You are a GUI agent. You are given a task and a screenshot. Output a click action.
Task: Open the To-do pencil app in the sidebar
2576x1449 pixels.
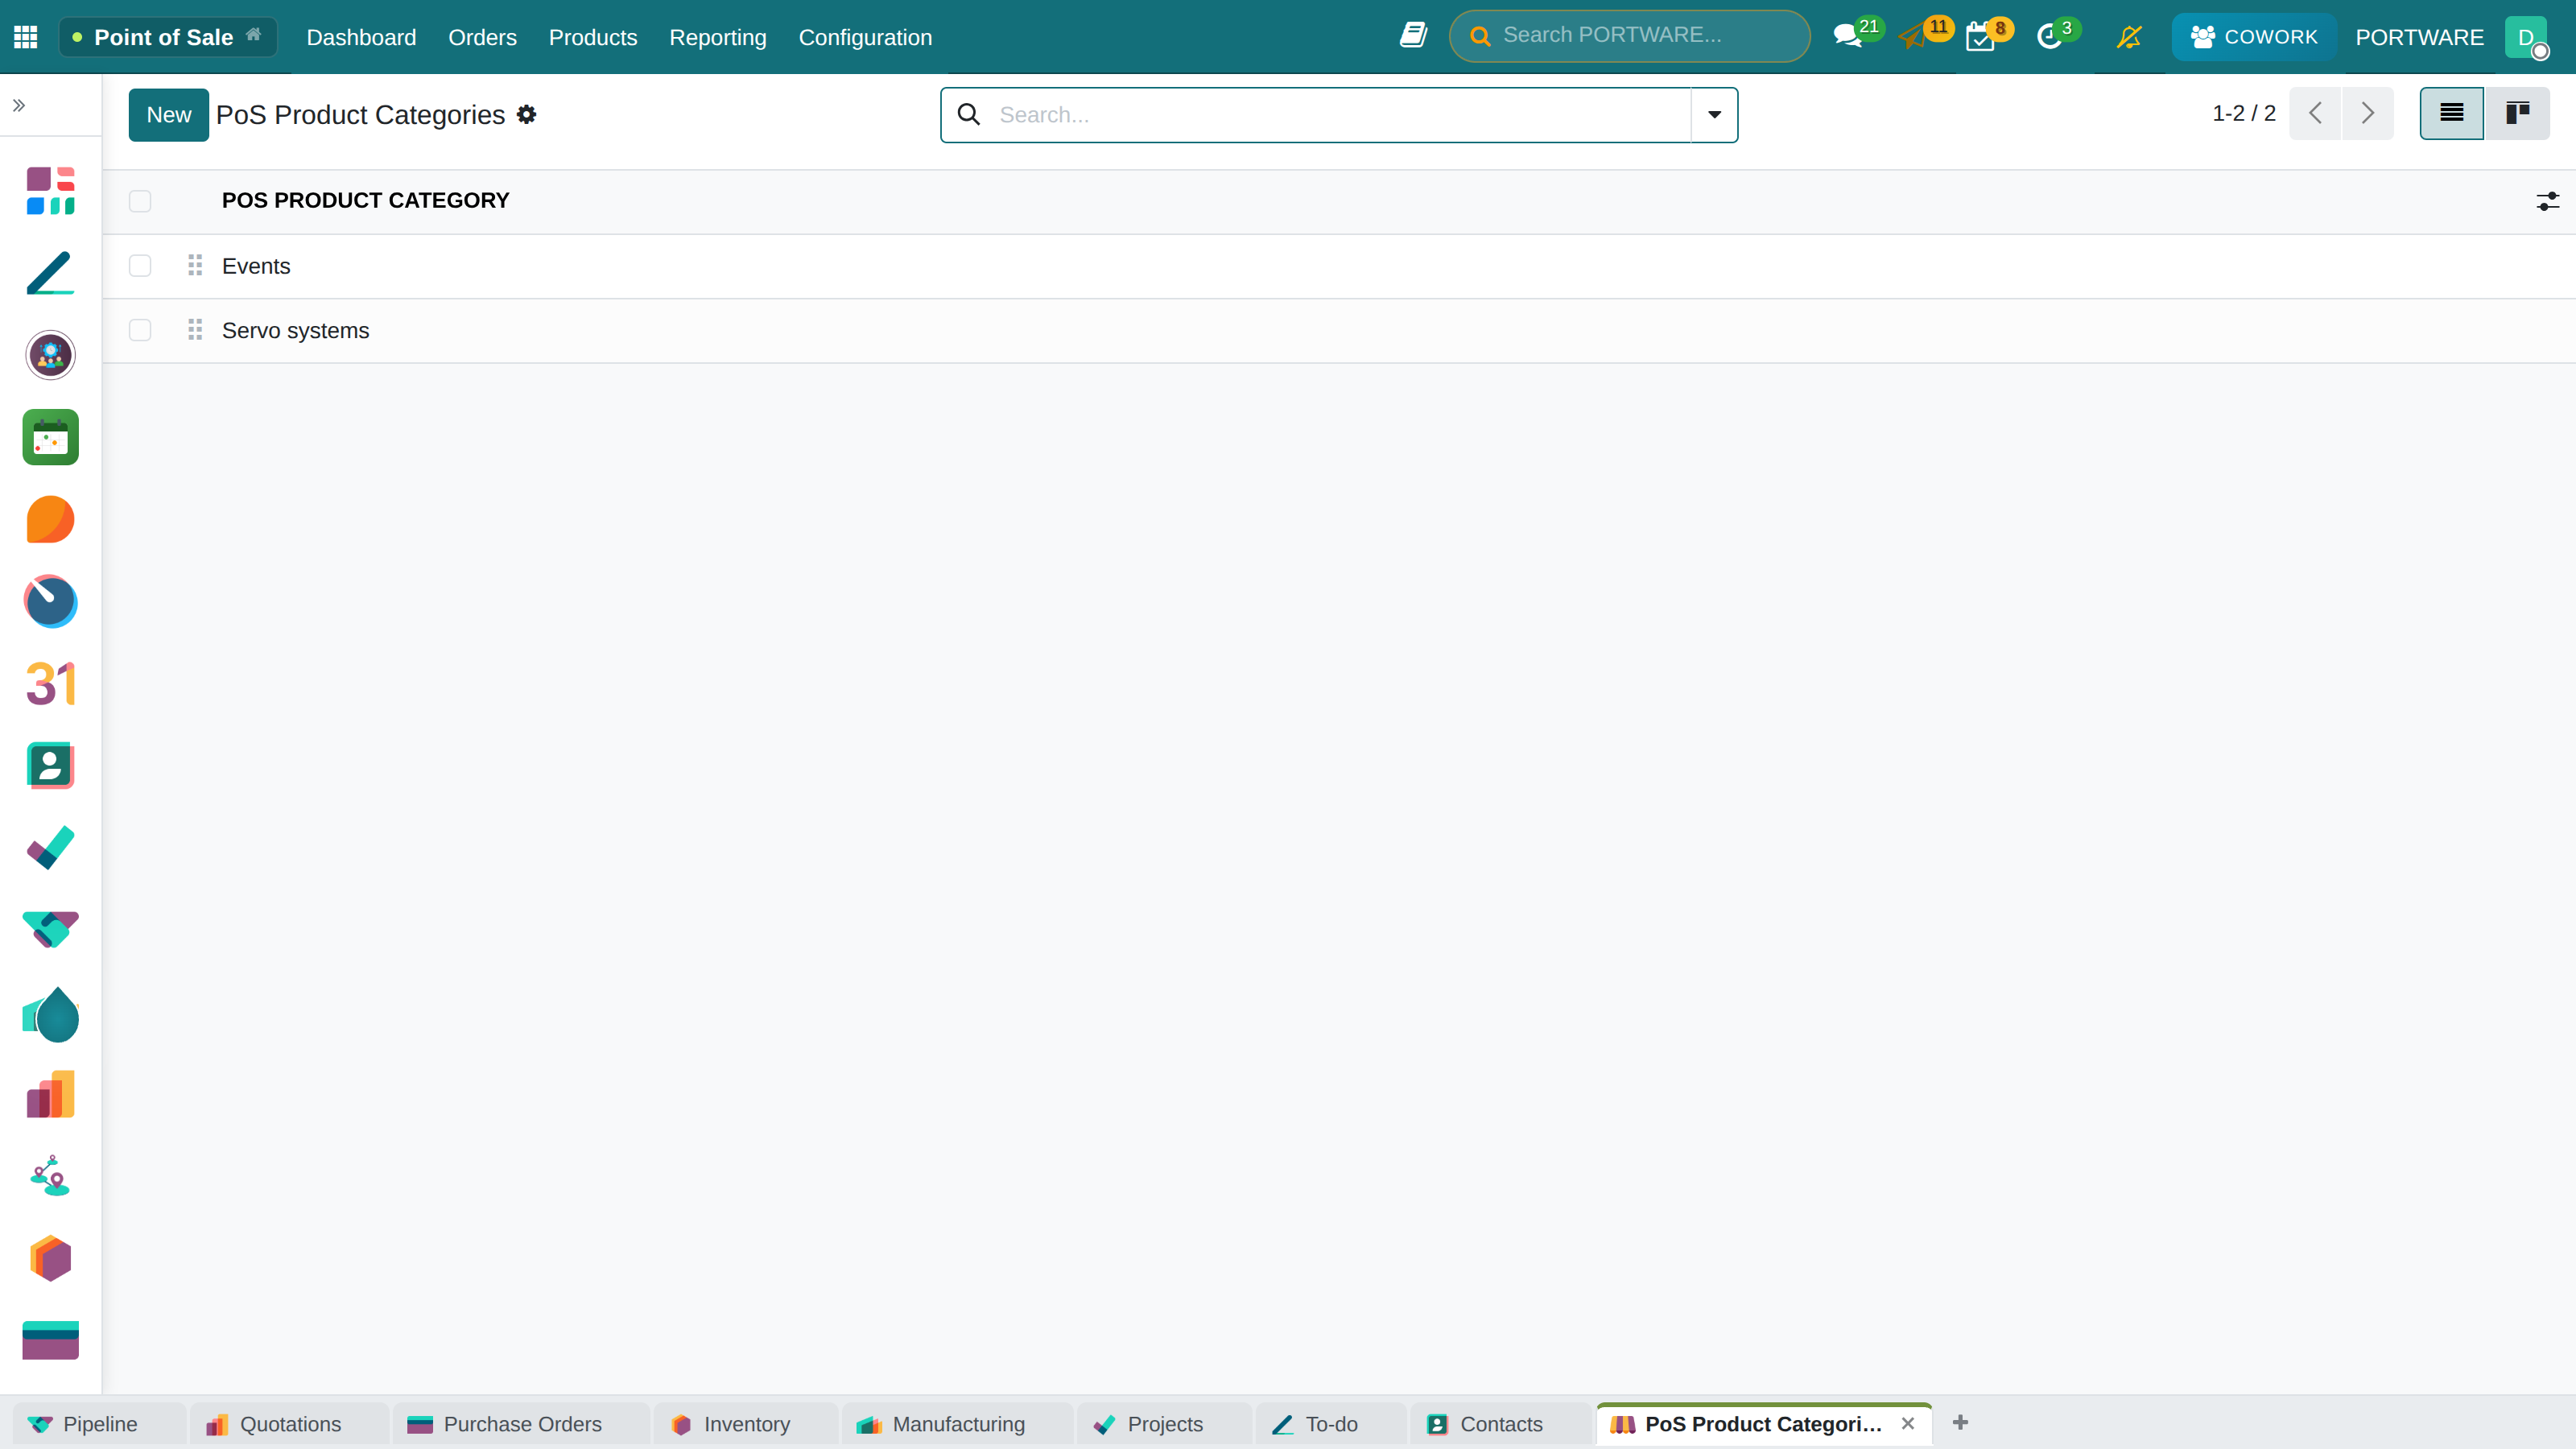coord(50,273)
